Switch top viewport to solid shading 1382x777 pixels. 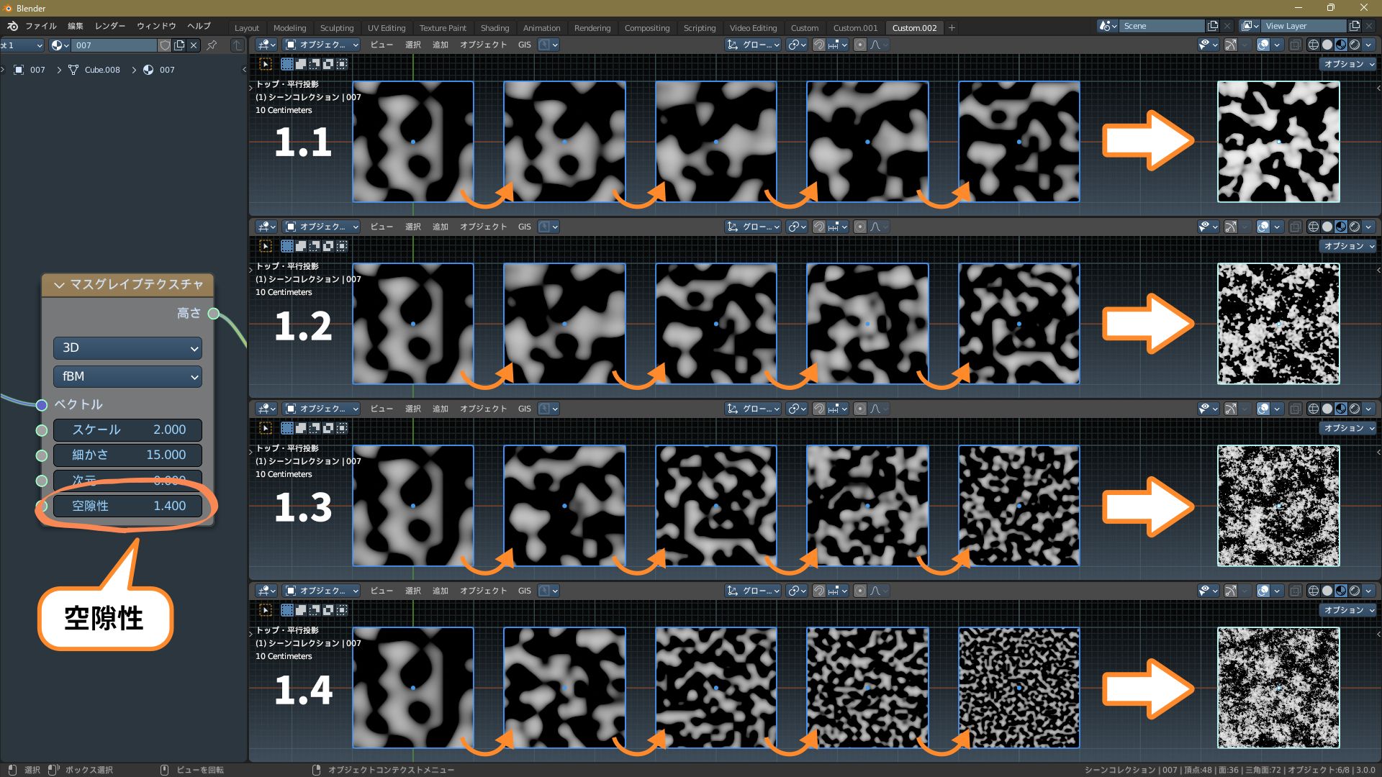(x=1327, y=45)
